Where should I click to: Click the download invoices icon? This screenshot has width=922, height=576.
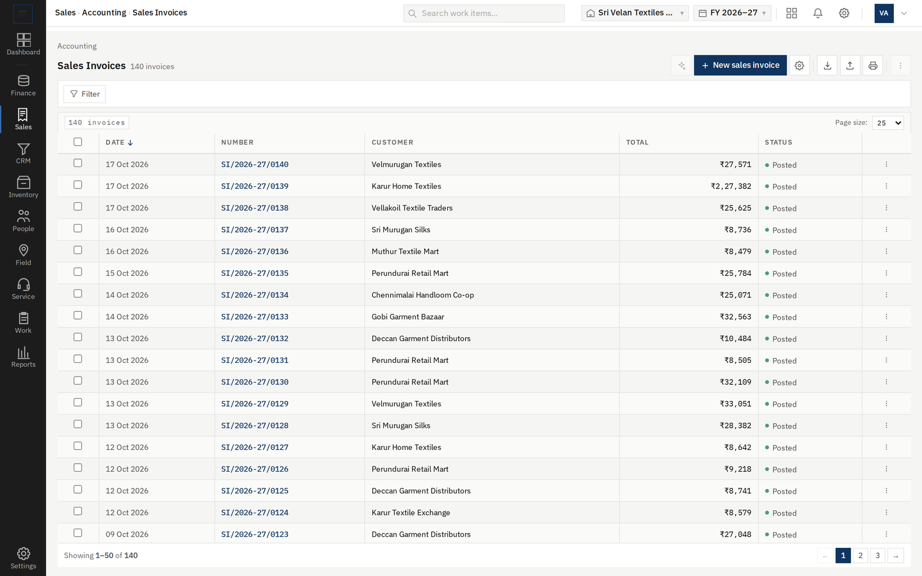coord(827,66)
